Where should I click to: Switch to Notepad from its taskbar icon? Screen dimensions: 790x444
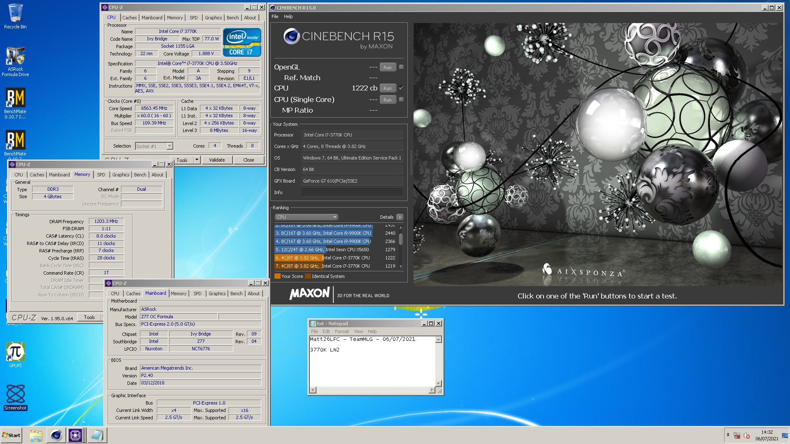coord(97,435)
